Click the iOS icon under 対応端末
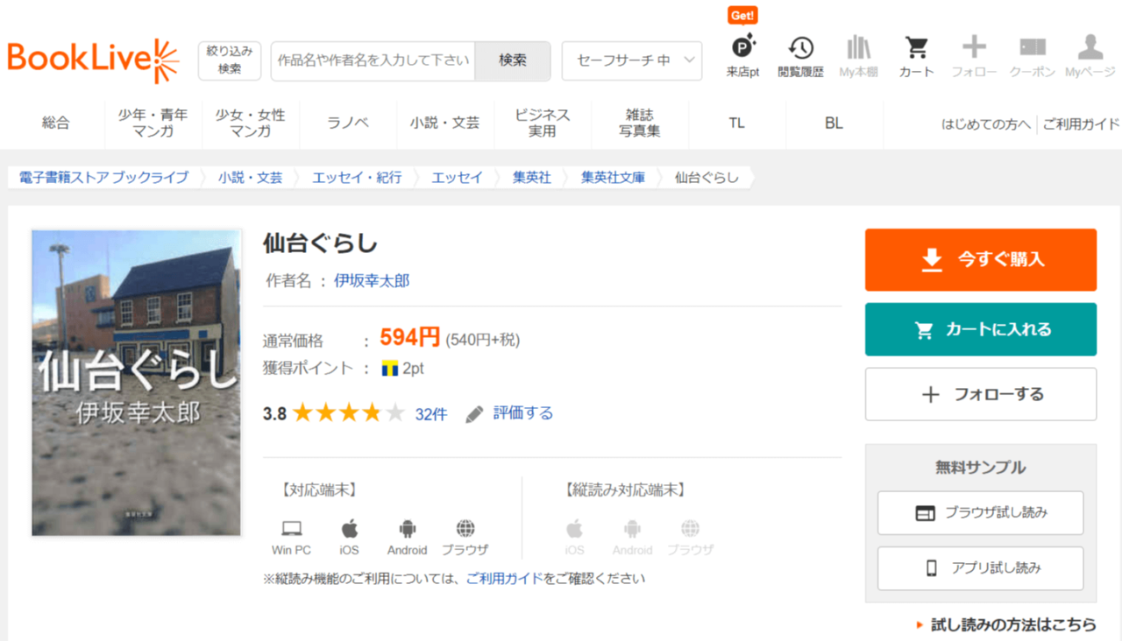The height and width of the screenshot is (641, 1122). pos(349,528)
